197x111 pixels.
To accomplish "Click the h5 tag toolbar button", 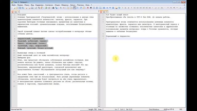I will tap(147, 8).
